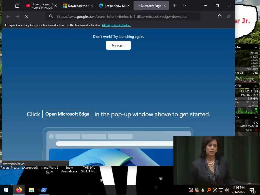The height and width of the screenshot is (195, 260).
Task: Open PowerShell from the taskbar
Action: (x=44, y=190)
